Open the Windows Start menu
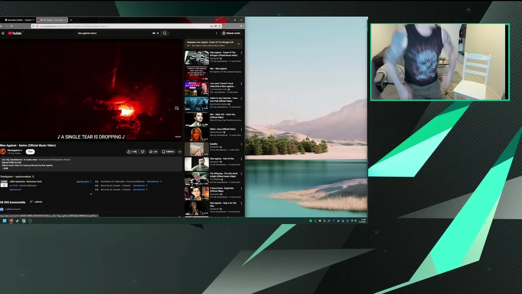This screenshot has width=522, height=294. click(4, 221)
